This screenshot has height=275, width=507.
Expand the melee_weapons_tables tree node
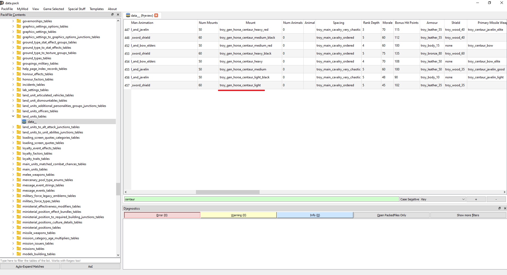pos(13,174)
